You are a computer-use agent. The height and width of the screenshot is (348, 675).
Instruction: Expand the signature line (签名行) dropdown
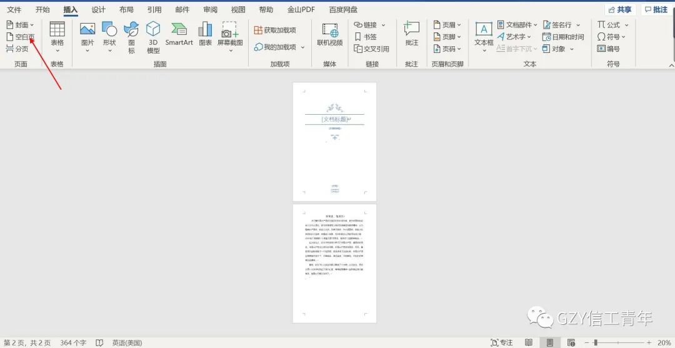click(577, 26)
